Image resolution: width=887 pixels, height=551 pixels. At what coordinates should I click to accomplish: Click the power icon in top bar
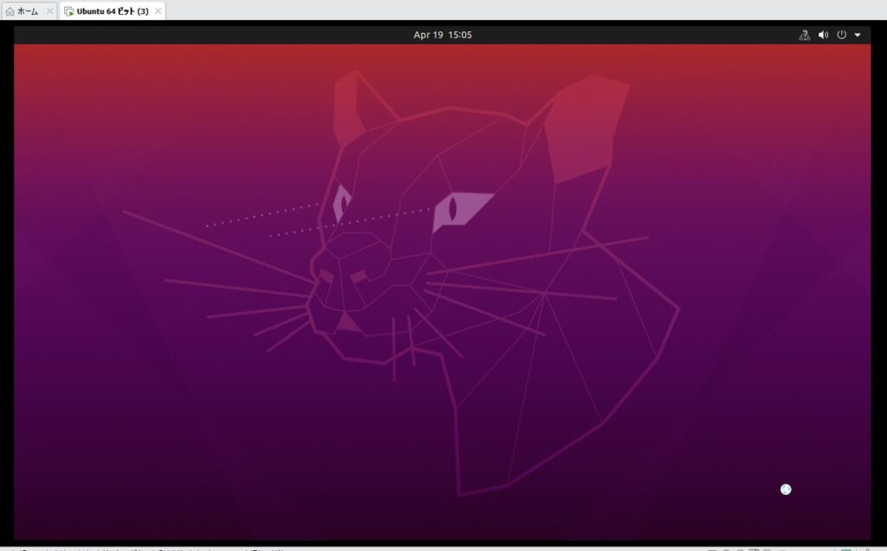coord(842,35)
